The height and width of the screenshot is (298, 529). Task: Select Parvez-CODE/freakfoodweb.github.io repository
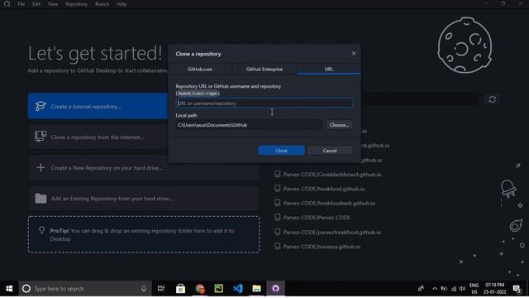[x=329, y=203]
